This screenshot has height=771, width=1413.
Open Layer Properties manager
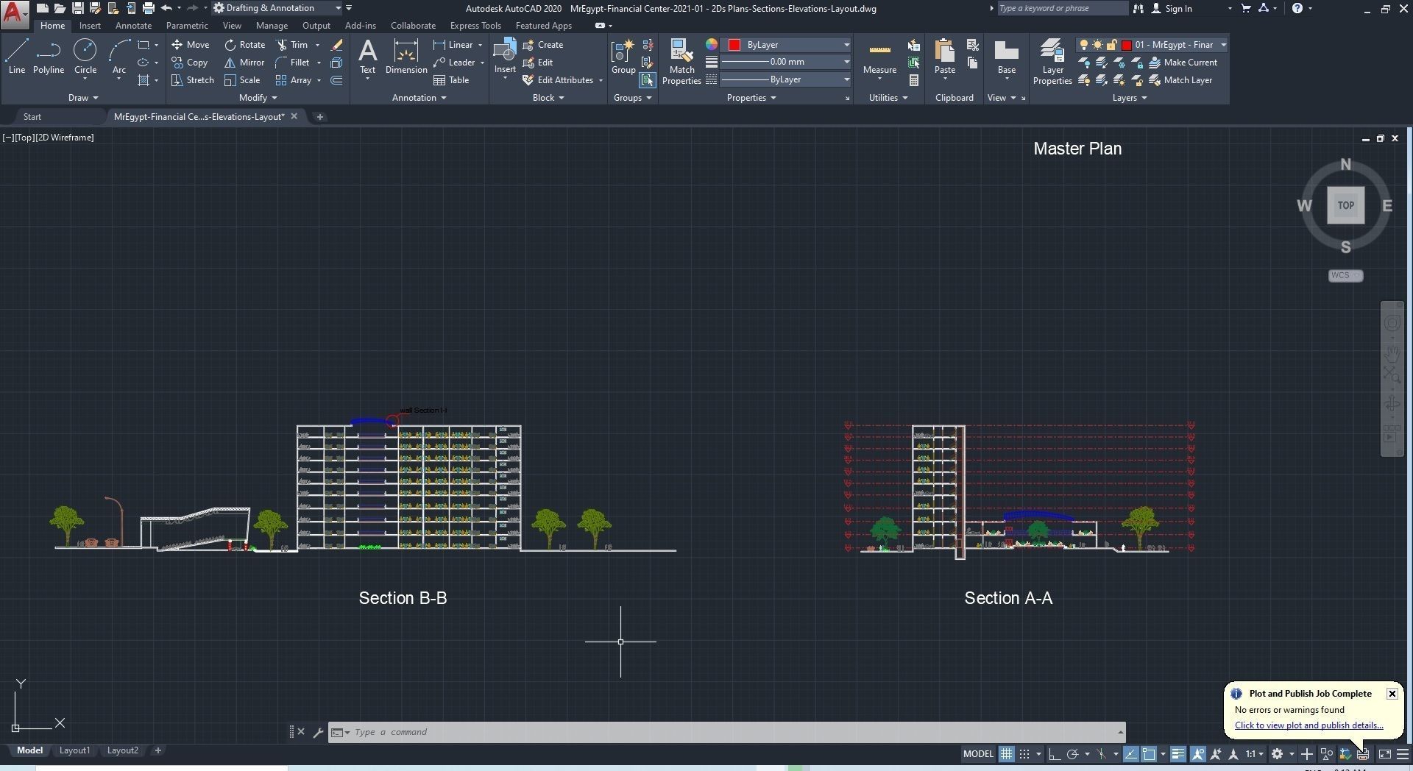pyautogui.click(x=1052, y=63)
